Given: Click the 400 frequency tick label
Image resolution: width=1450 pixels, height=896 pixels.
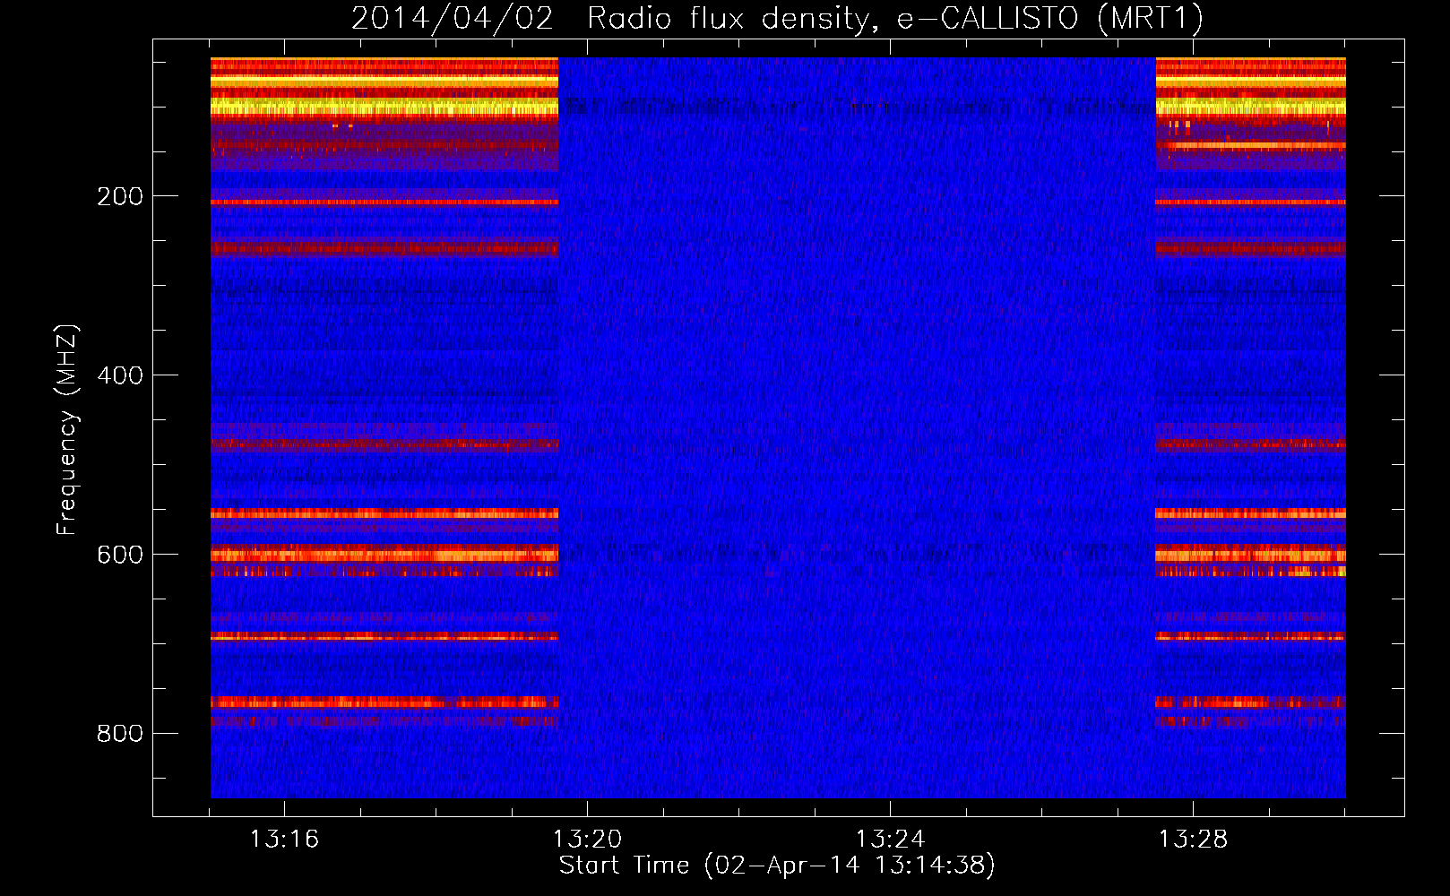Looking at the screenshot, I should pos(120,375).
